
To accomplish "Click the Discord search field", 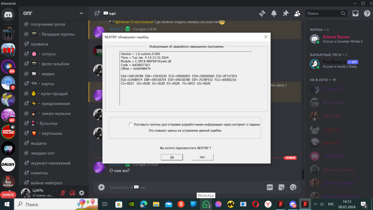I will pyautogui.click(x=326, y=13).
